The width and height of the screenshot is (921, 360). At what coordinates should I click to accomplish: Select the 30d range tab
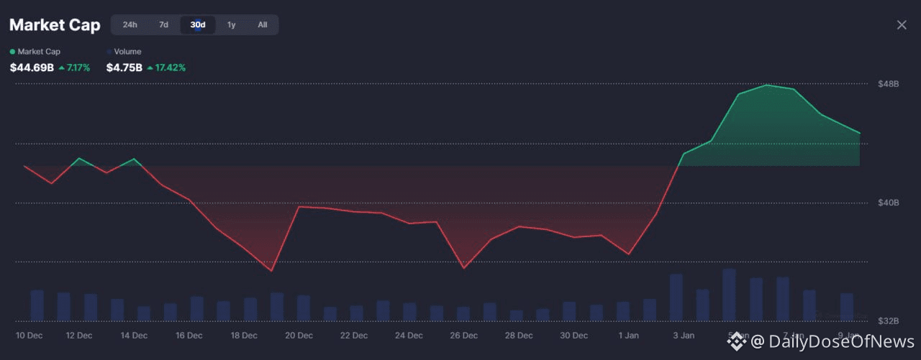198,24
